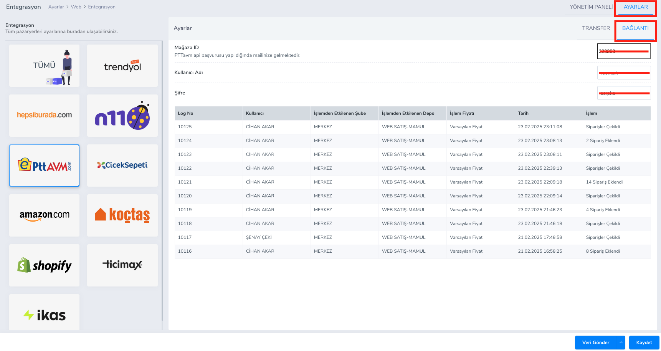Click the Kaydet button
This screenshot has height=351, width=661.
pyautogui.click(x=644, y=343)
